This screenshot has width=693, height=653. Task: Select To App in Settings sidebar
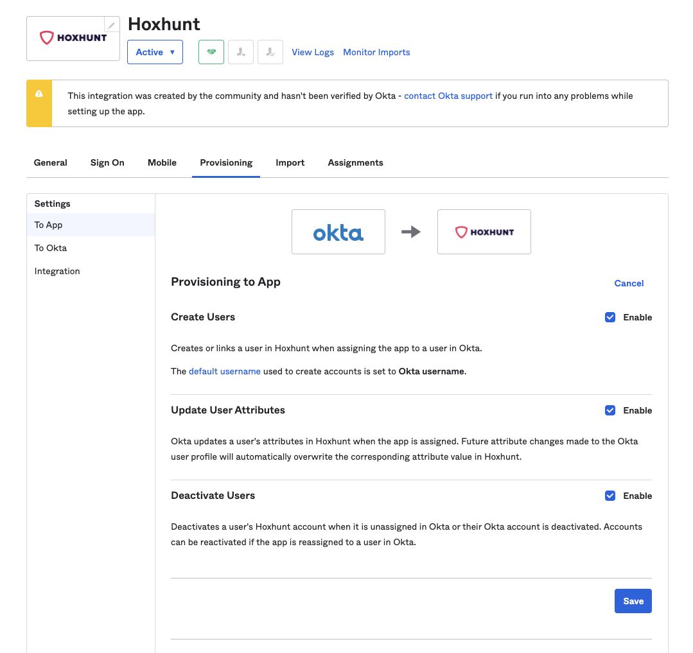point(91,225)
